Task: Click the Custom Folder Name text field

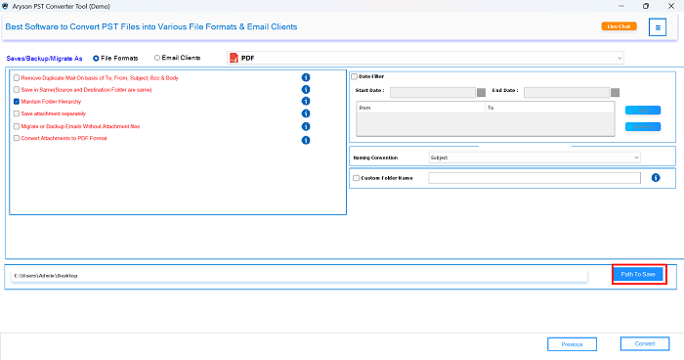Action: (x=534, y=178)
